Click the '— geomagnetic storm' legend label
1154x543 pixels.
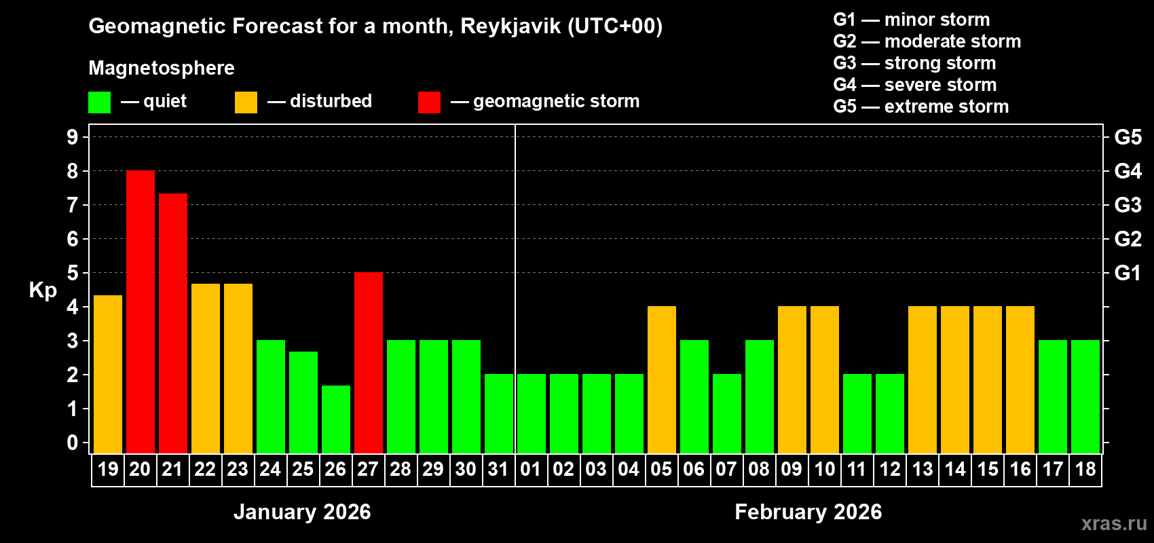click(x=545, y=101)
